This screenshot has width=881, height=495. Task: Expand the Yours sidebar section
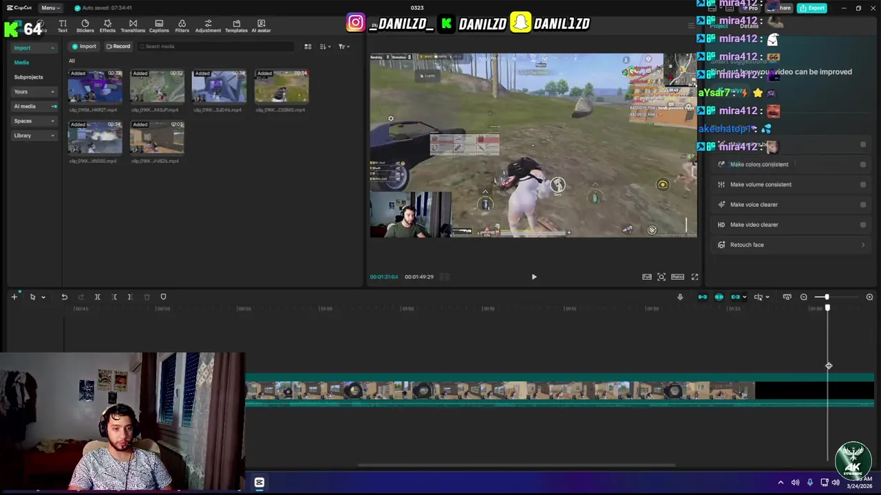tap(34, 91)
